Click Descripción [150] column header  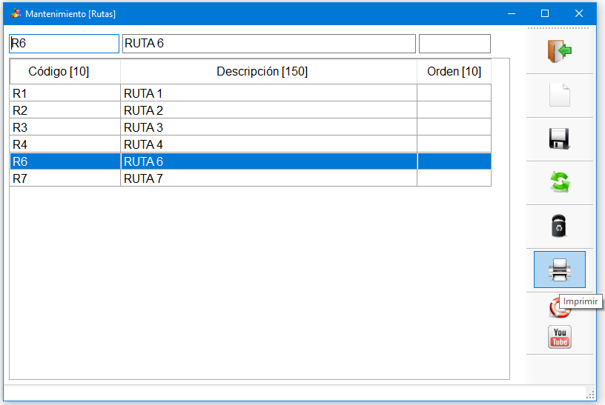point(269,72)
